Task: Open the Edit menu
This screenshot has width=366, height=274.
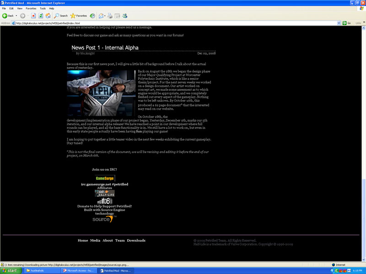Action: coord(11,8)
